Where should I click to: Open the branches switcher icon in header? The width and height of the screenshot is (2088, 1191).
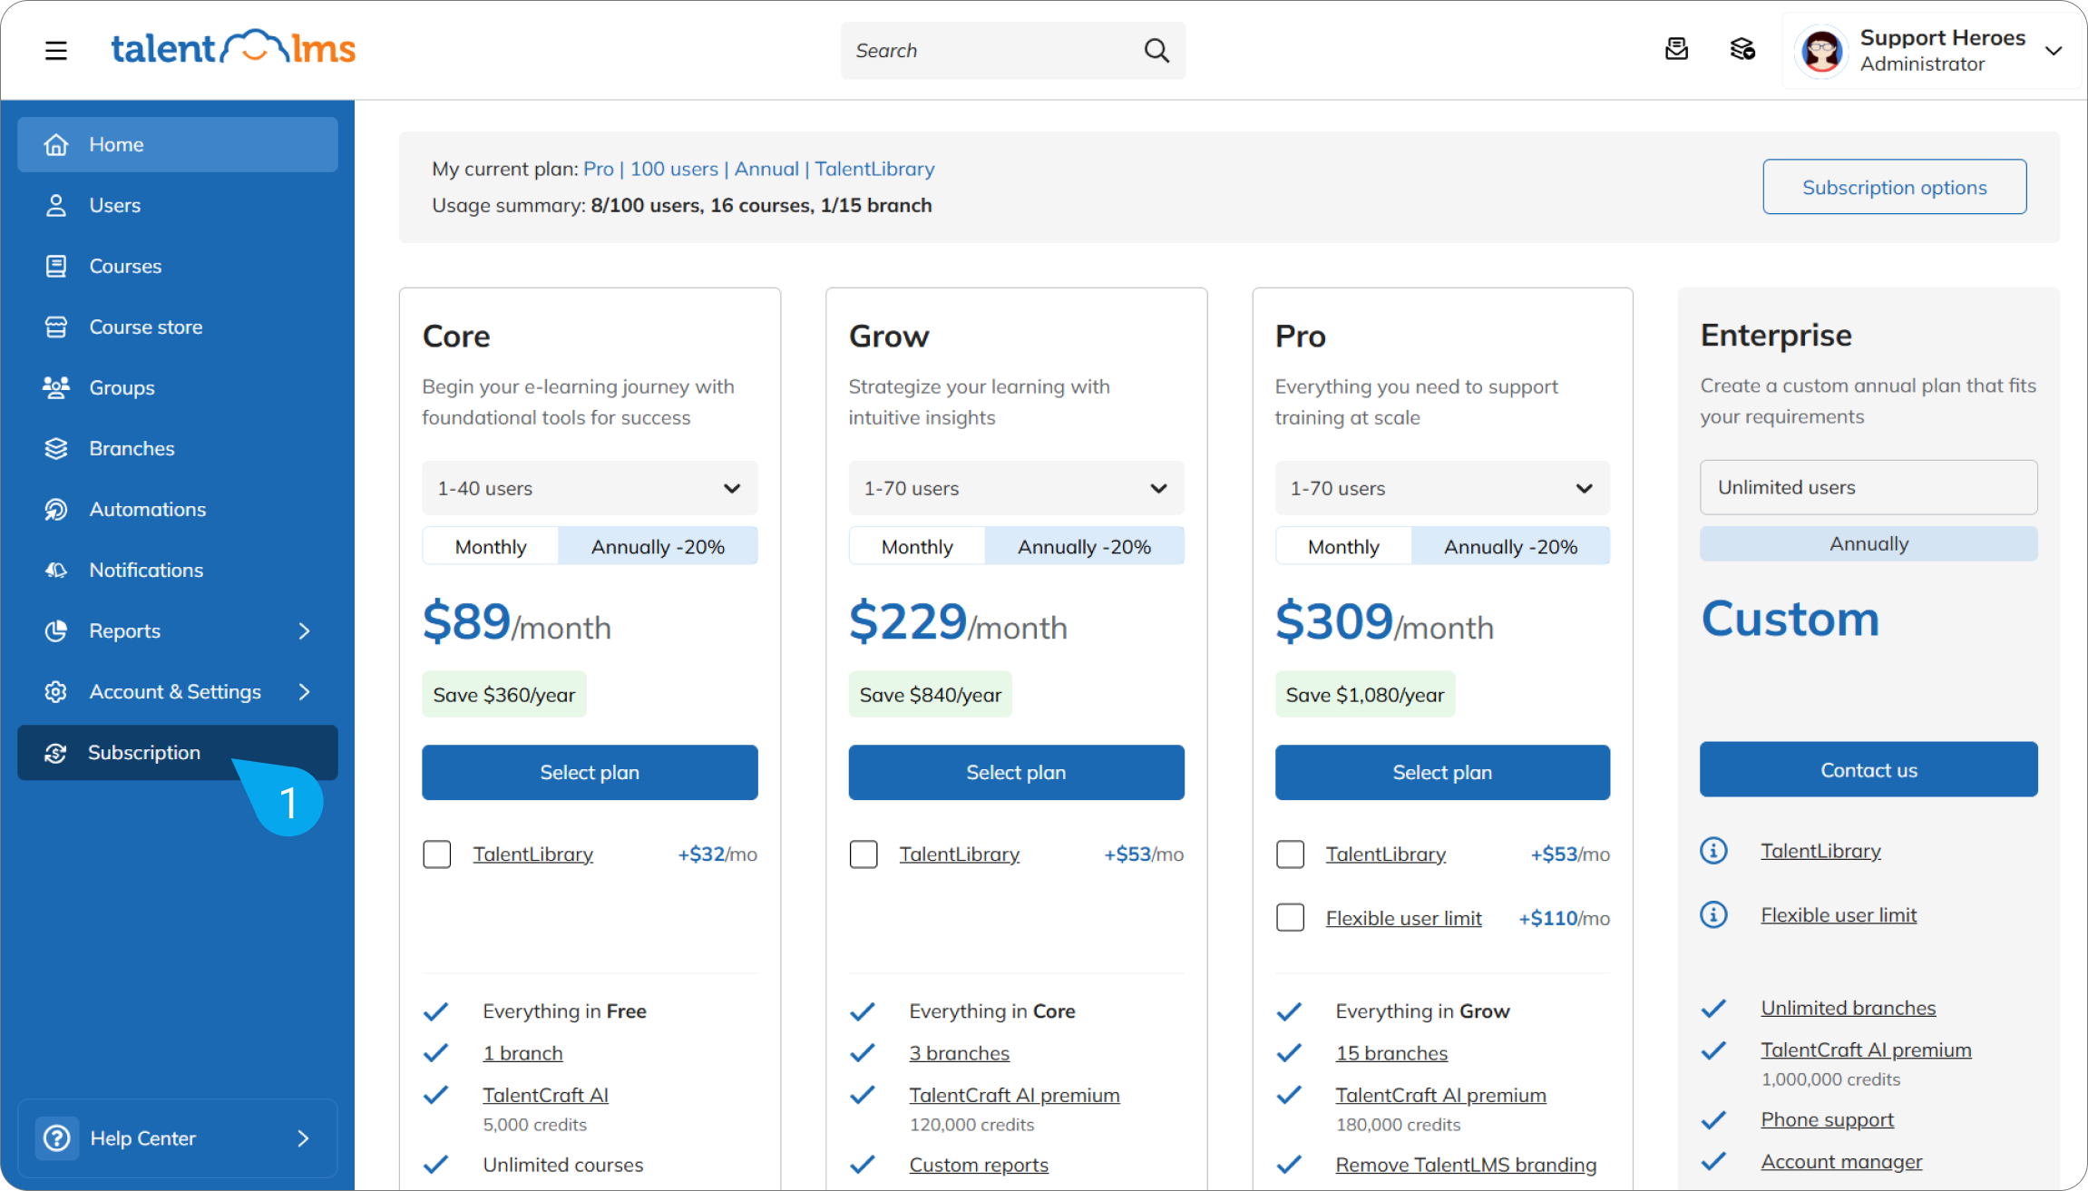coord(1742,49)
